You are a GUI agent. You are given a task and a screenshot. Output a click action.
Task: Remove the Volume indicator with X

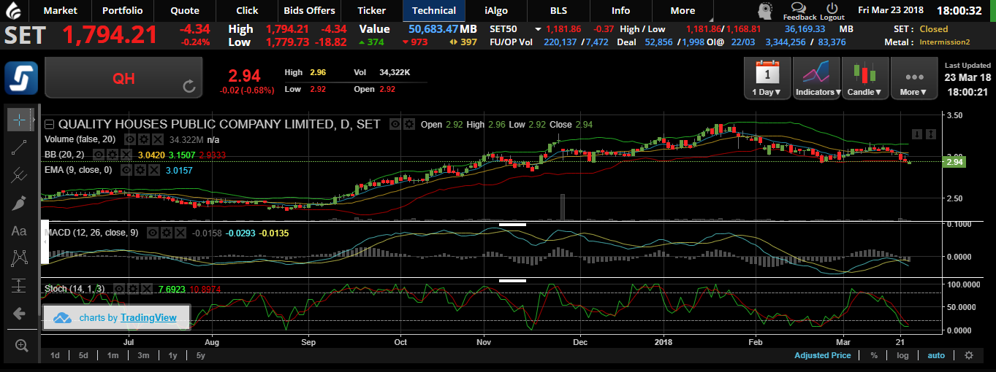pos(156,139)
